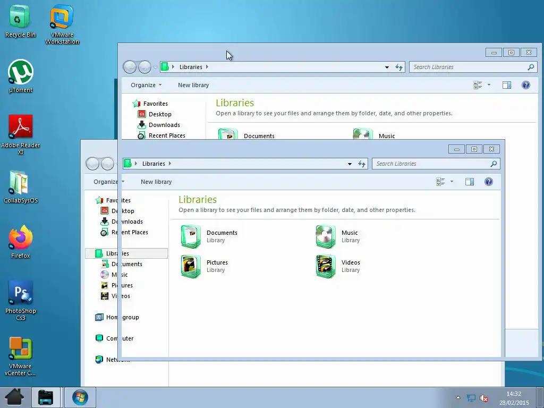Show hidden tray icons arrow
Viewport: 544px width, 408px height.
(x=458, y=397)
